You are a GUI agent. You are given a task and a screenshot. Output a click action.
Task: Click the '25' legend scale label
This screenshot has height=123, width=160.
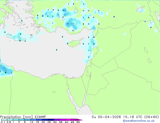pos(49,122)
